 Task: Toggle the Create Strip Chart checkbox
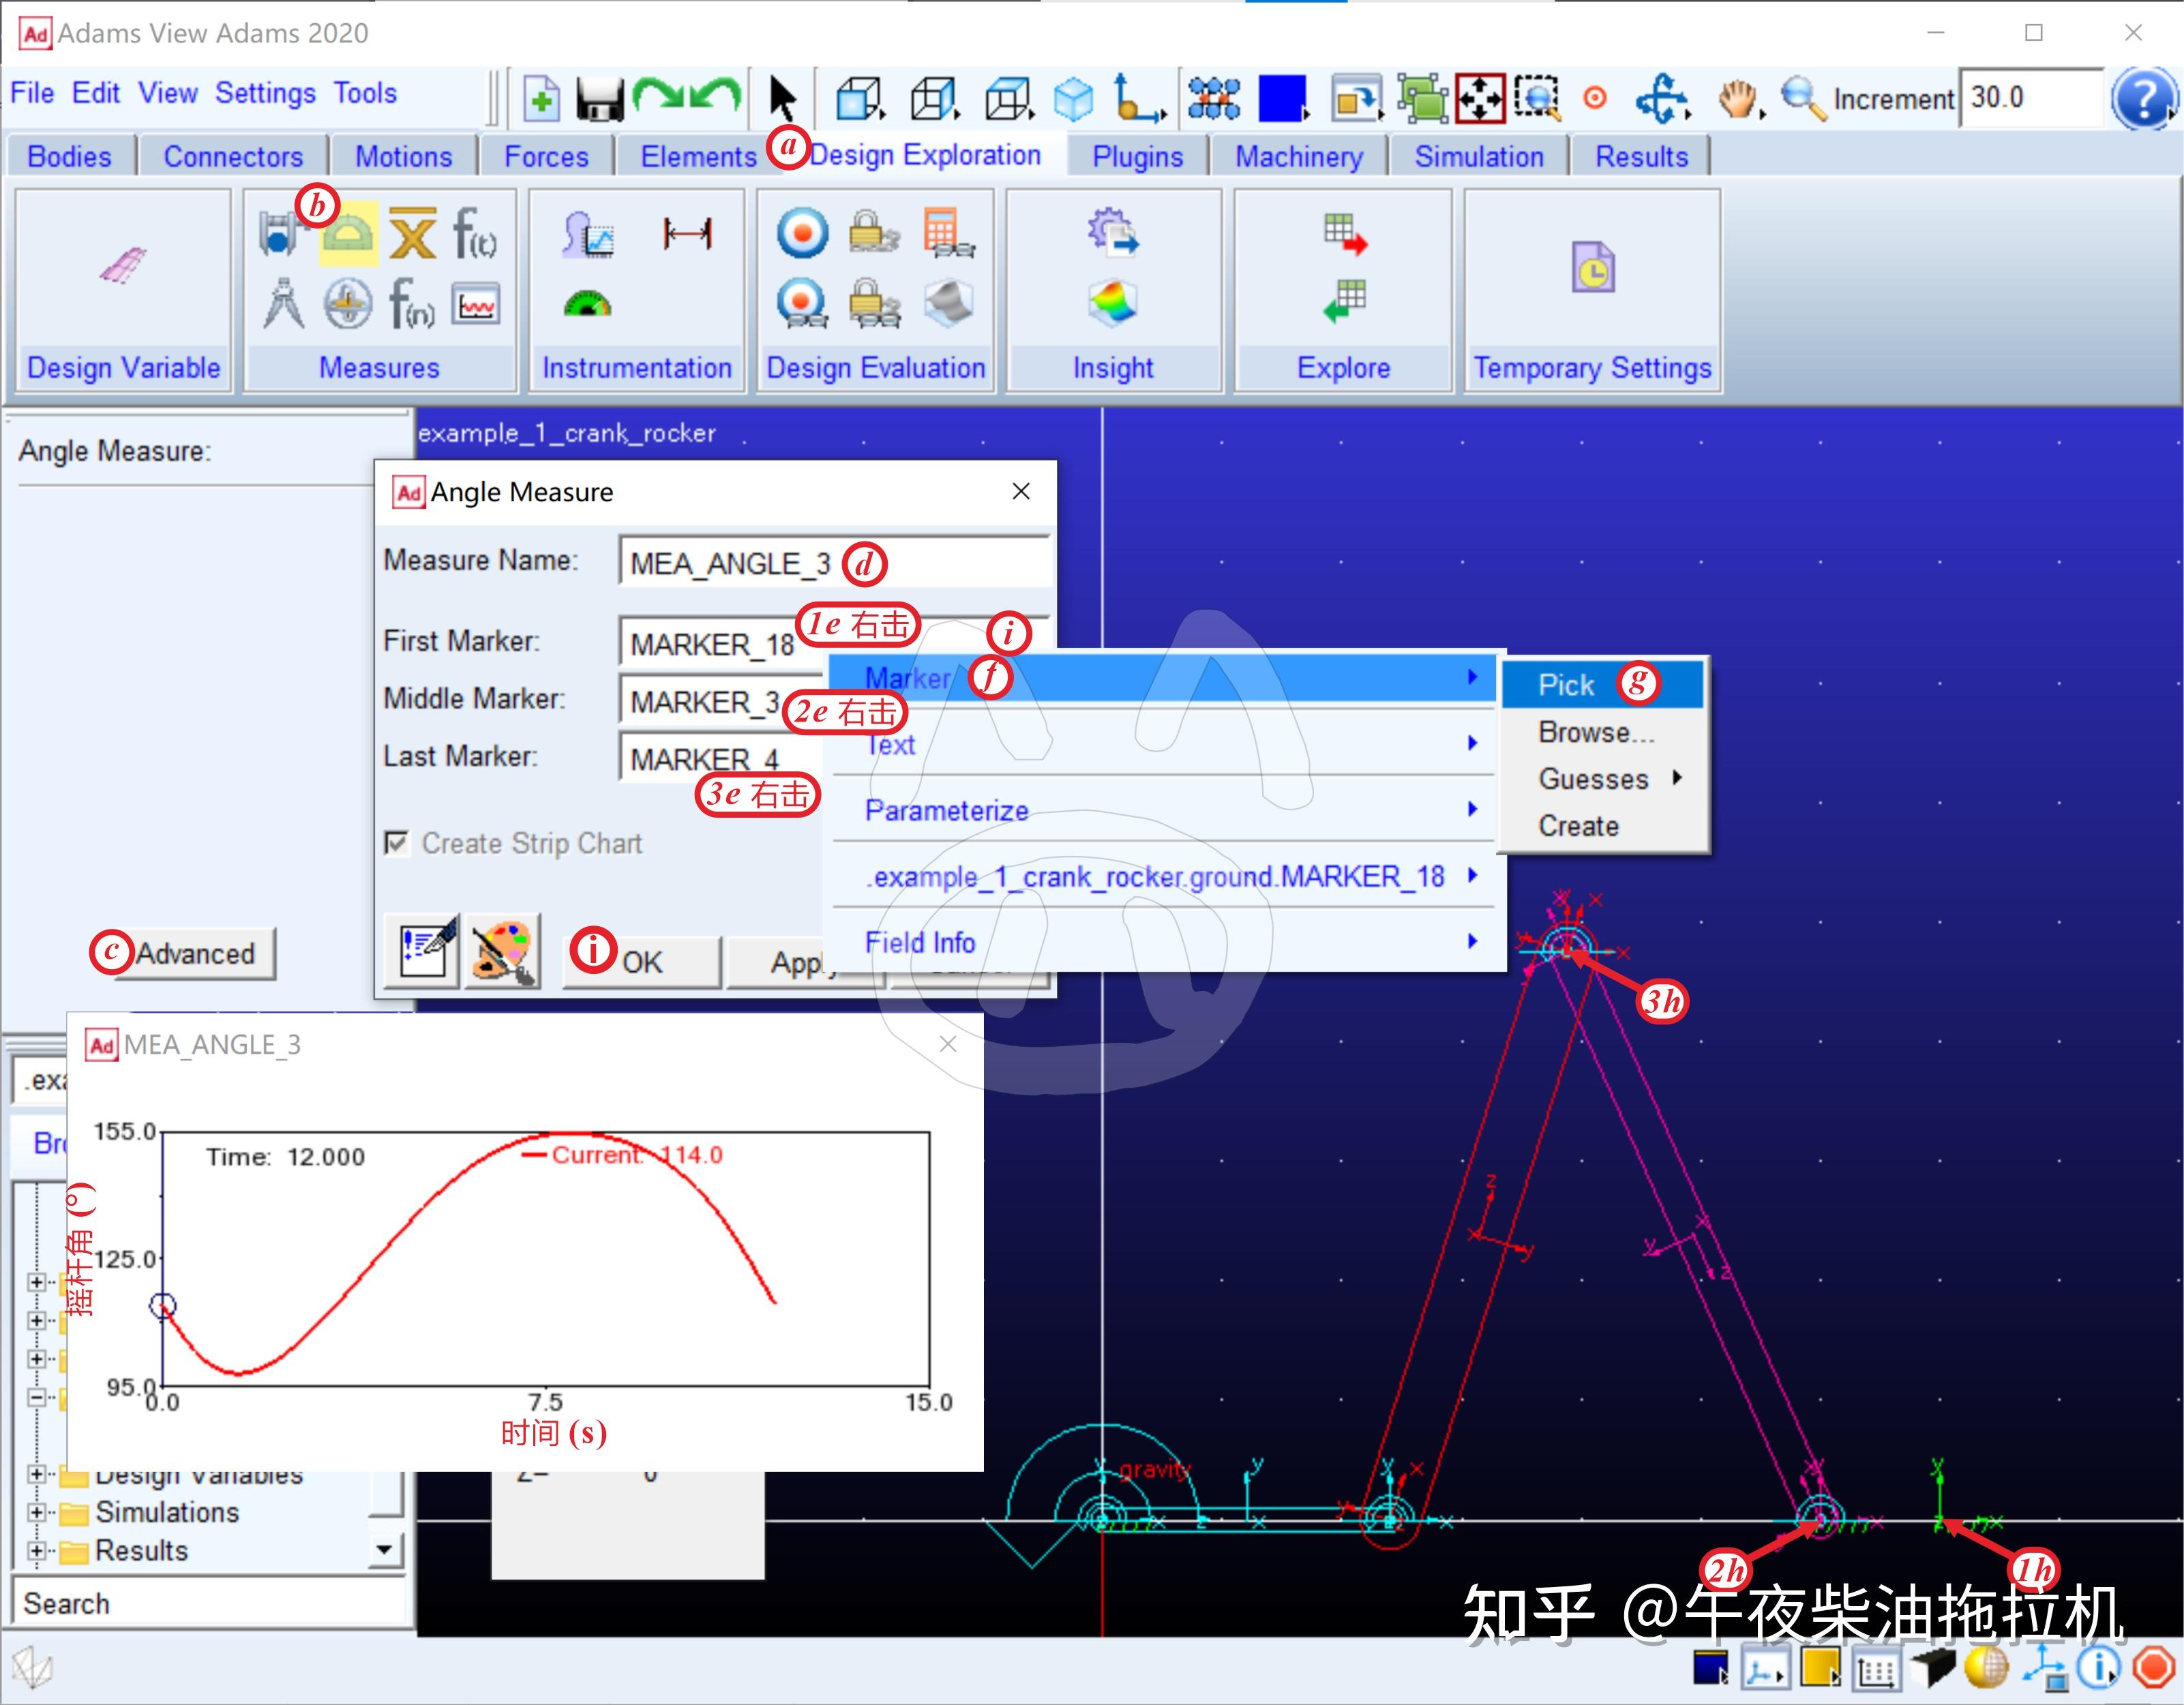click(397, 843)
